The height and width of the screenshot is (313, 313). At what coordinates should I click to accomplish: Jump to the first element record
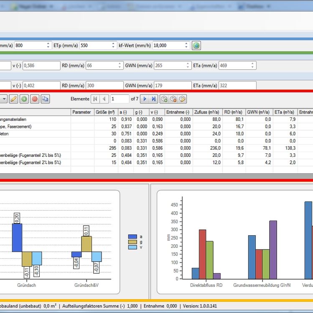[x=95, y=99]
